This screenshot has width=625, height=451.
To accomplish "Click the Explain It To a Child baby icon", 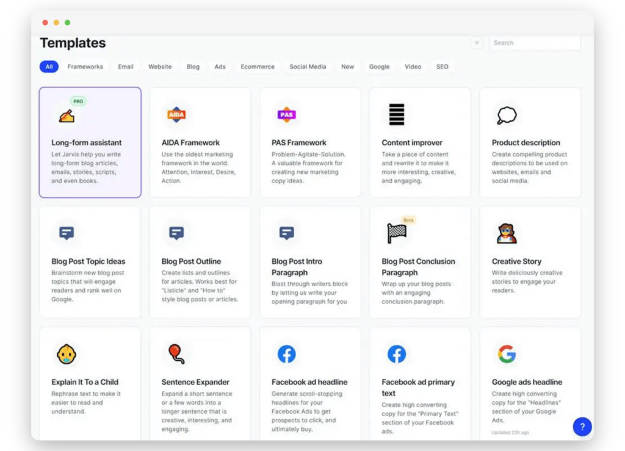I will click(x=67, y=354).
